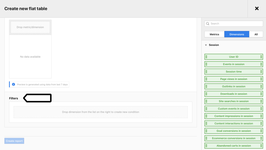Grab right drag handle of Content interactions in session
The height and width of the screenshot is (150, 266).
(x=261, y=123)
